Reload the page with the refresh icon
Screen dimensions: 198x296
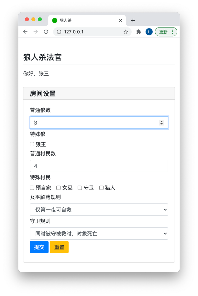point(46,32)
